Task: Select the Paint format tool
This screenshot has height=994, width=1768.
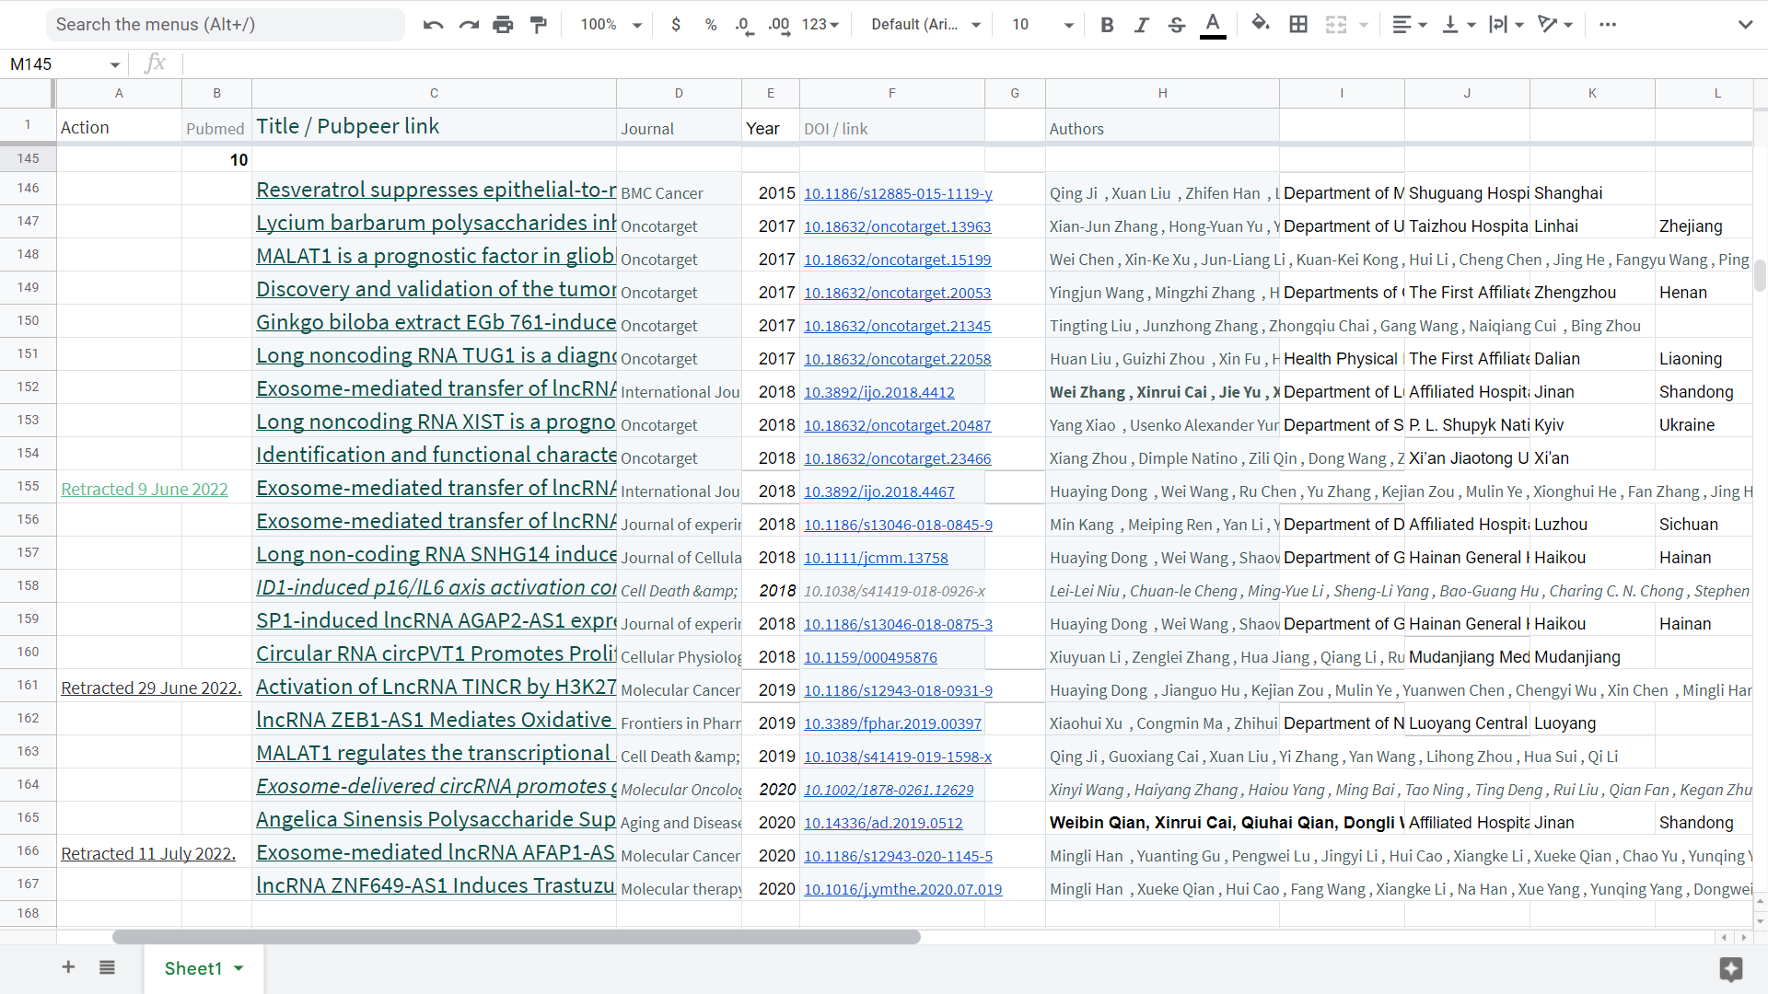Action: (539, 25)
